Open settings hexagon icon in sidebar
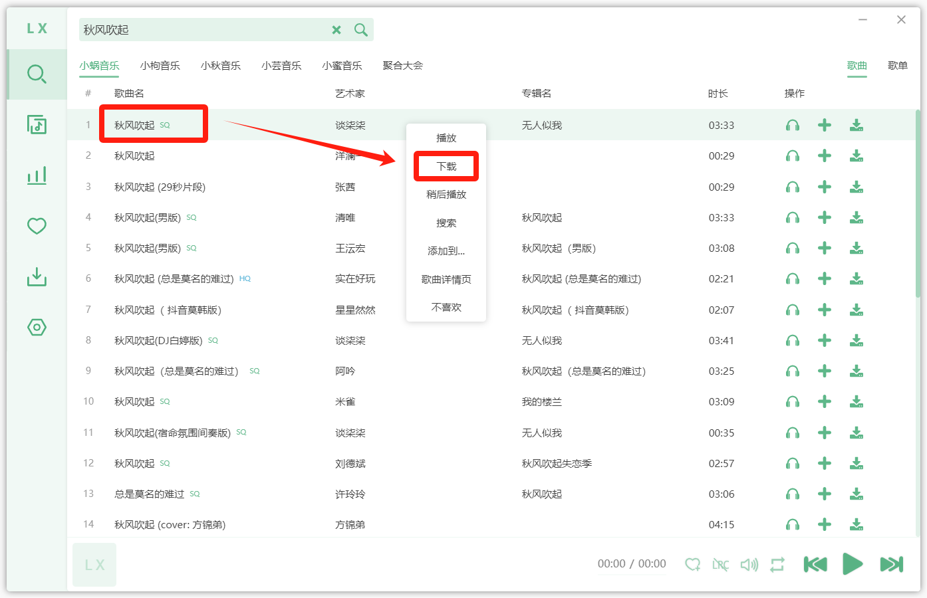This screenshot has height=598, width=927. 37,327
